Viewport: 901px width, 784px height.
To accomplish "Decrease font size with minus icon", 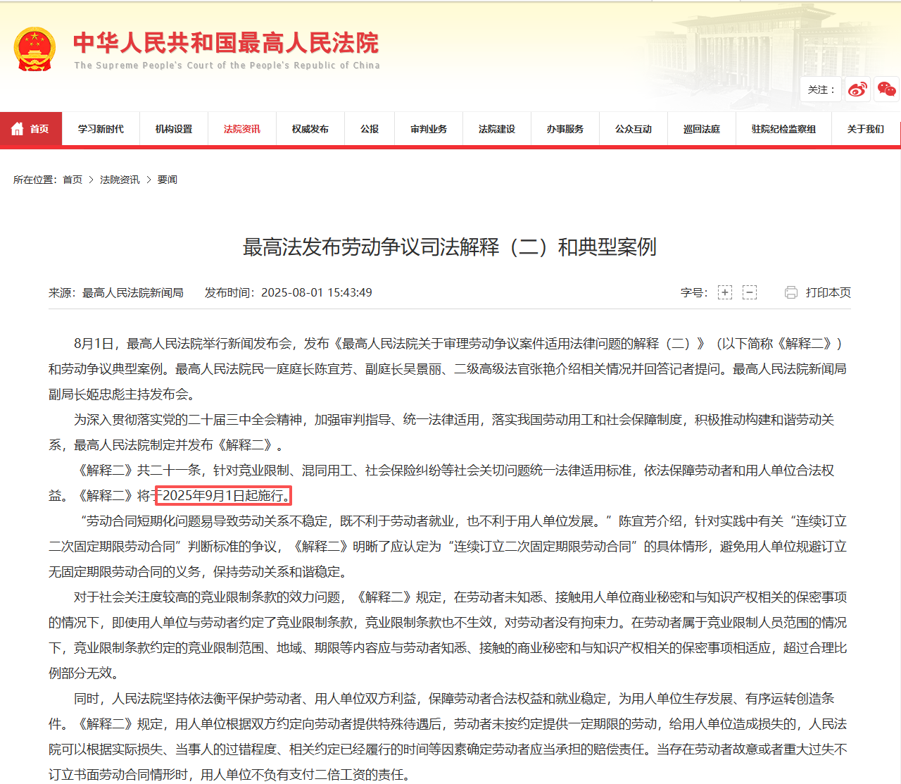I will 750,292.
